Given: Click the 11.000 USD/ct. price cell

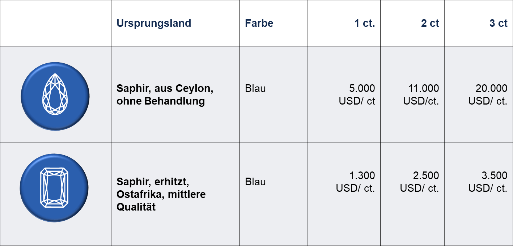Looking at the screenshot, I should (x=421, y=94).
